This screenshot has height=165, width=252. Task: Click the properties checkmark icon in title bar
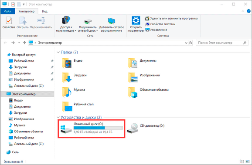[x=13, y=4]
